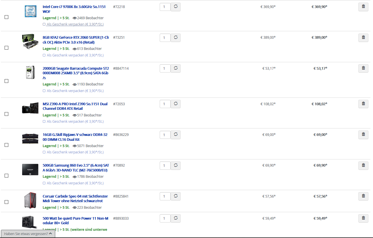Update quantity of Samsung 860 Evo

point(175,165)
